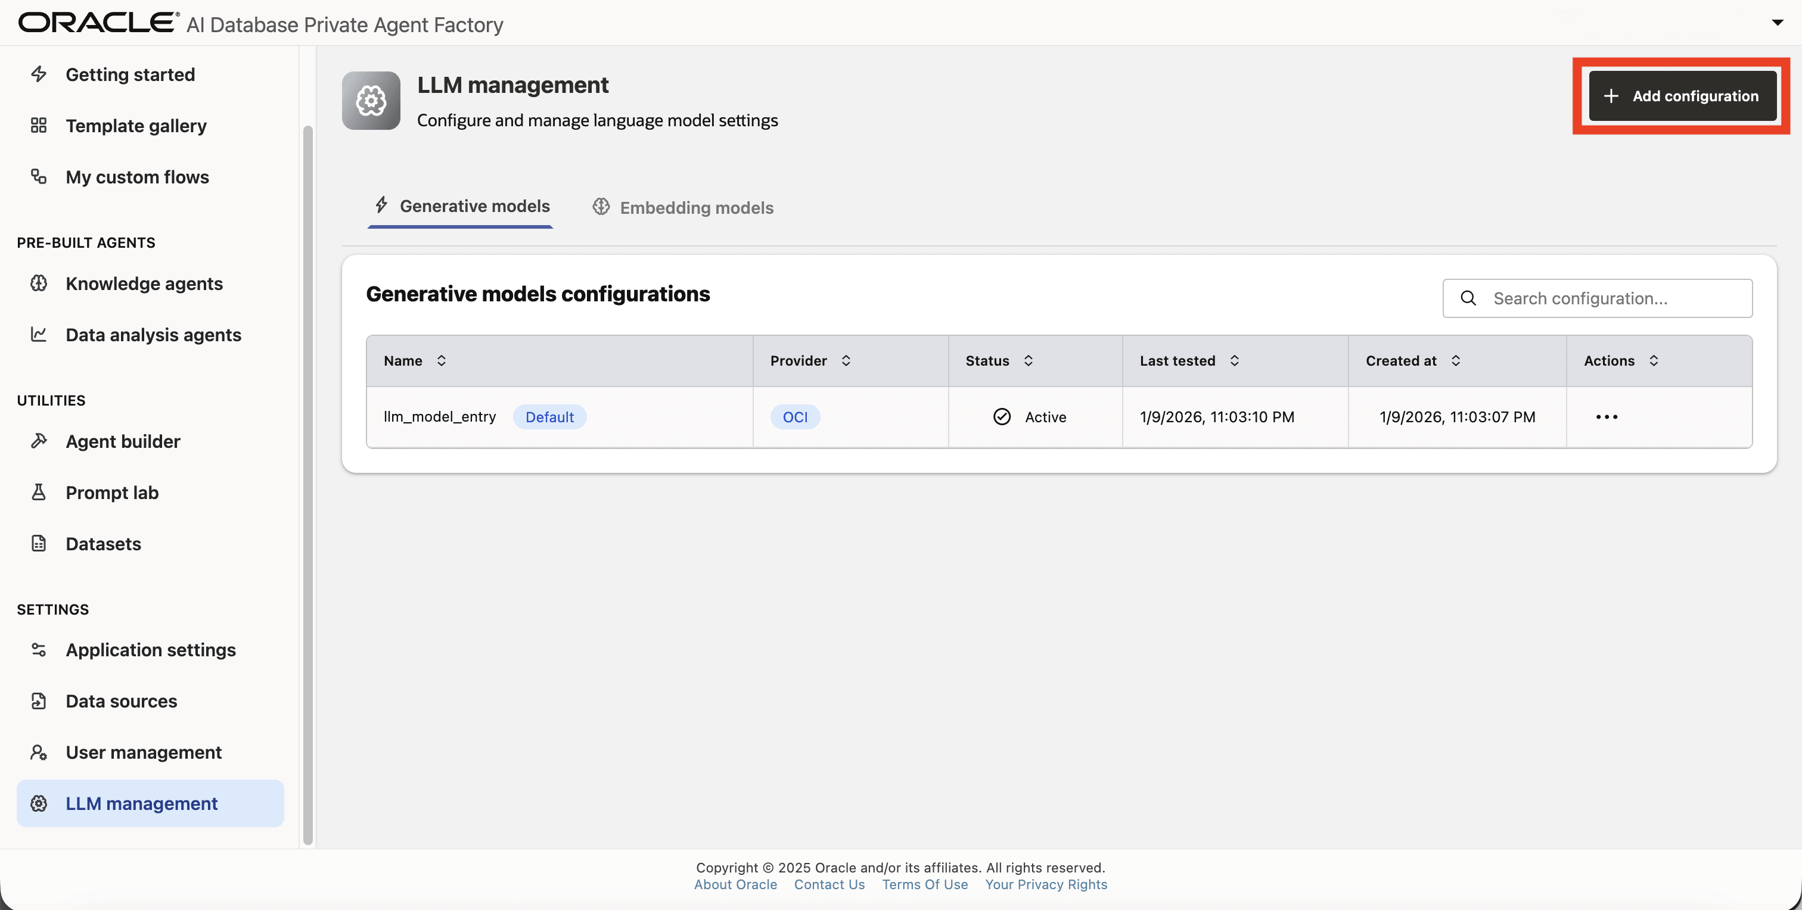Screen dimensions: 1802x910
Task: Open the About Oracle link
Action: [735, 884]
